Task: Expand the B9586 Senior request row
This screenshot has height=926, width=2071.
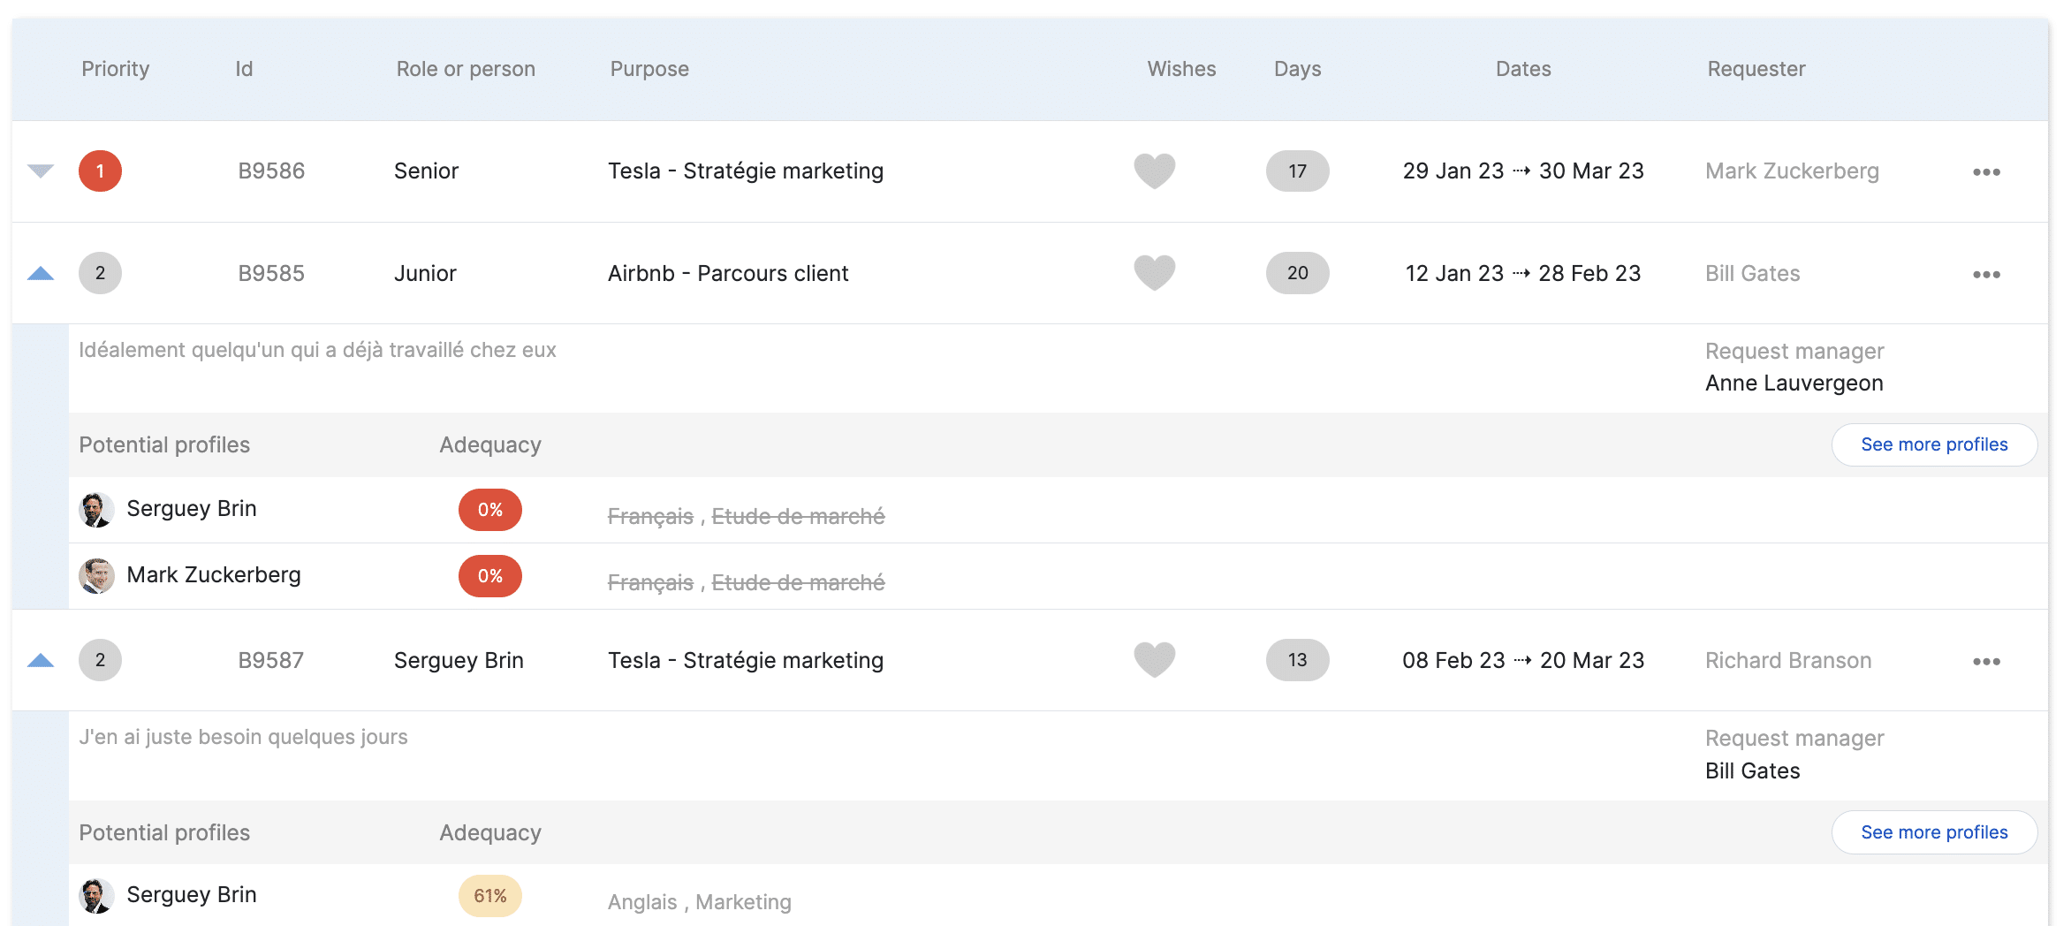Action: 41,171
